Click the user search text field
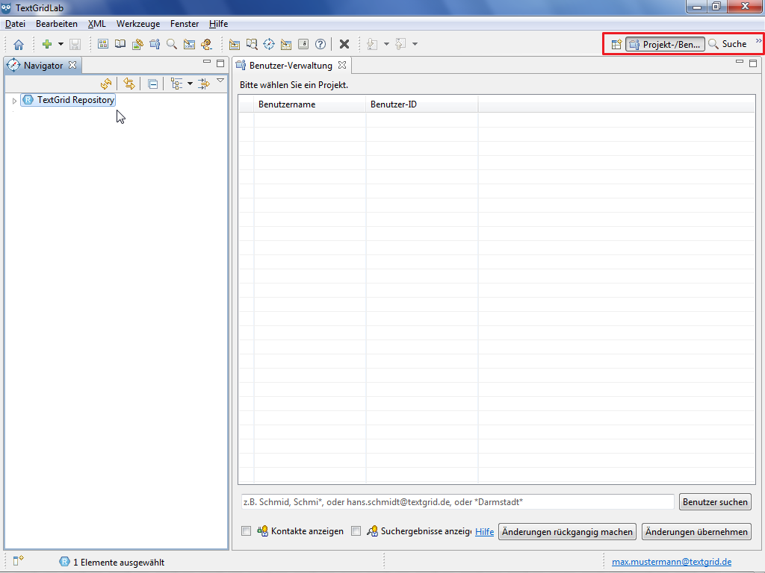The width and height of the screenshot is (765, 573). click(457, 502)
